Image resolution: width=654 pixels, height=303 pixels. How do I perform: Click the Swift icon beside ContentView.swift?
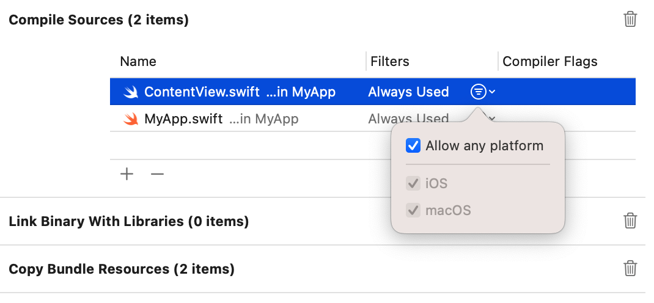(x=131, y=92)
